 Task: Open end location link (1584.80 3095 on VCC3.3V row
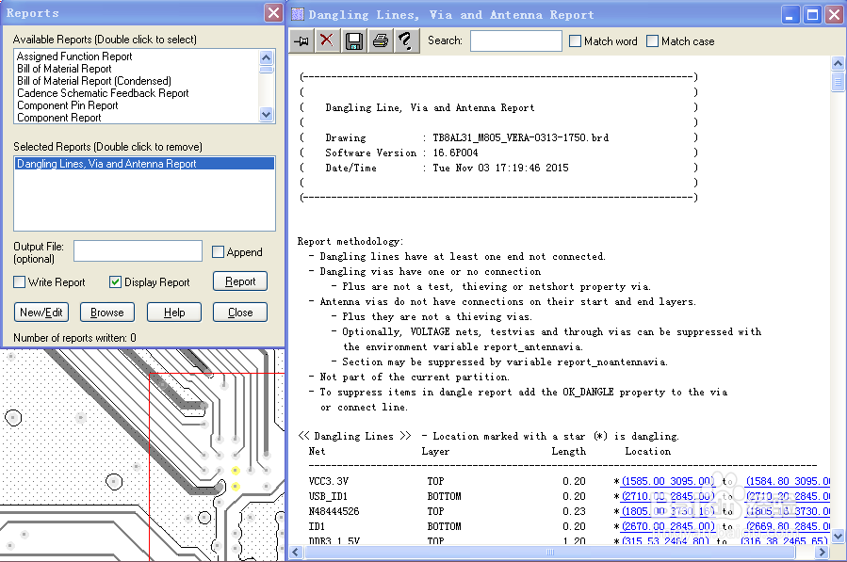[788, 481]
